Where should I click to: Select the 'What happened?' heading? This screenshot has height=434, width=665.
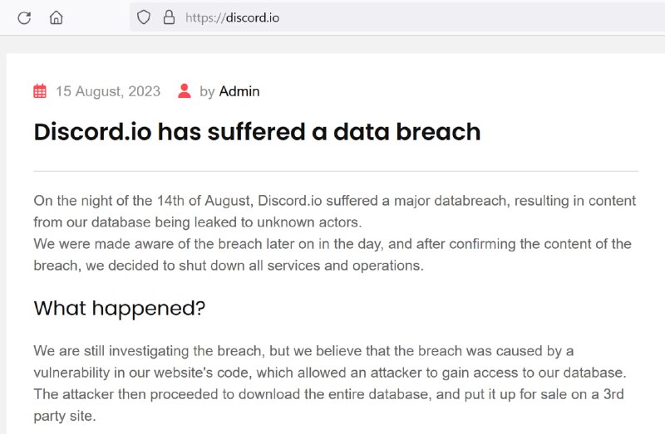pyautogui.click(x=119, y=308)
